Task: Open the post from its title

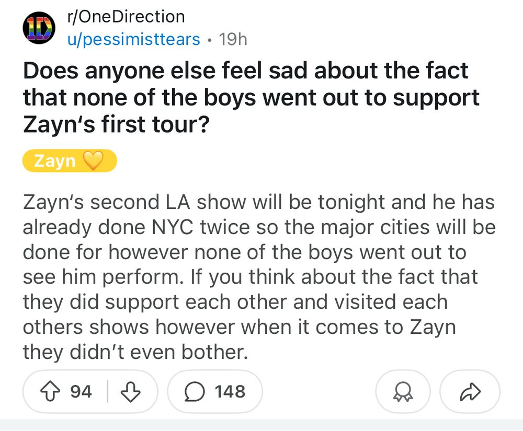Action: pyautogui.click(x=246, y=97)
